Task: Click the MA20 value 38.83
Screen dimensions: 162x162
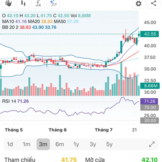Action: (x=47, y=22)
